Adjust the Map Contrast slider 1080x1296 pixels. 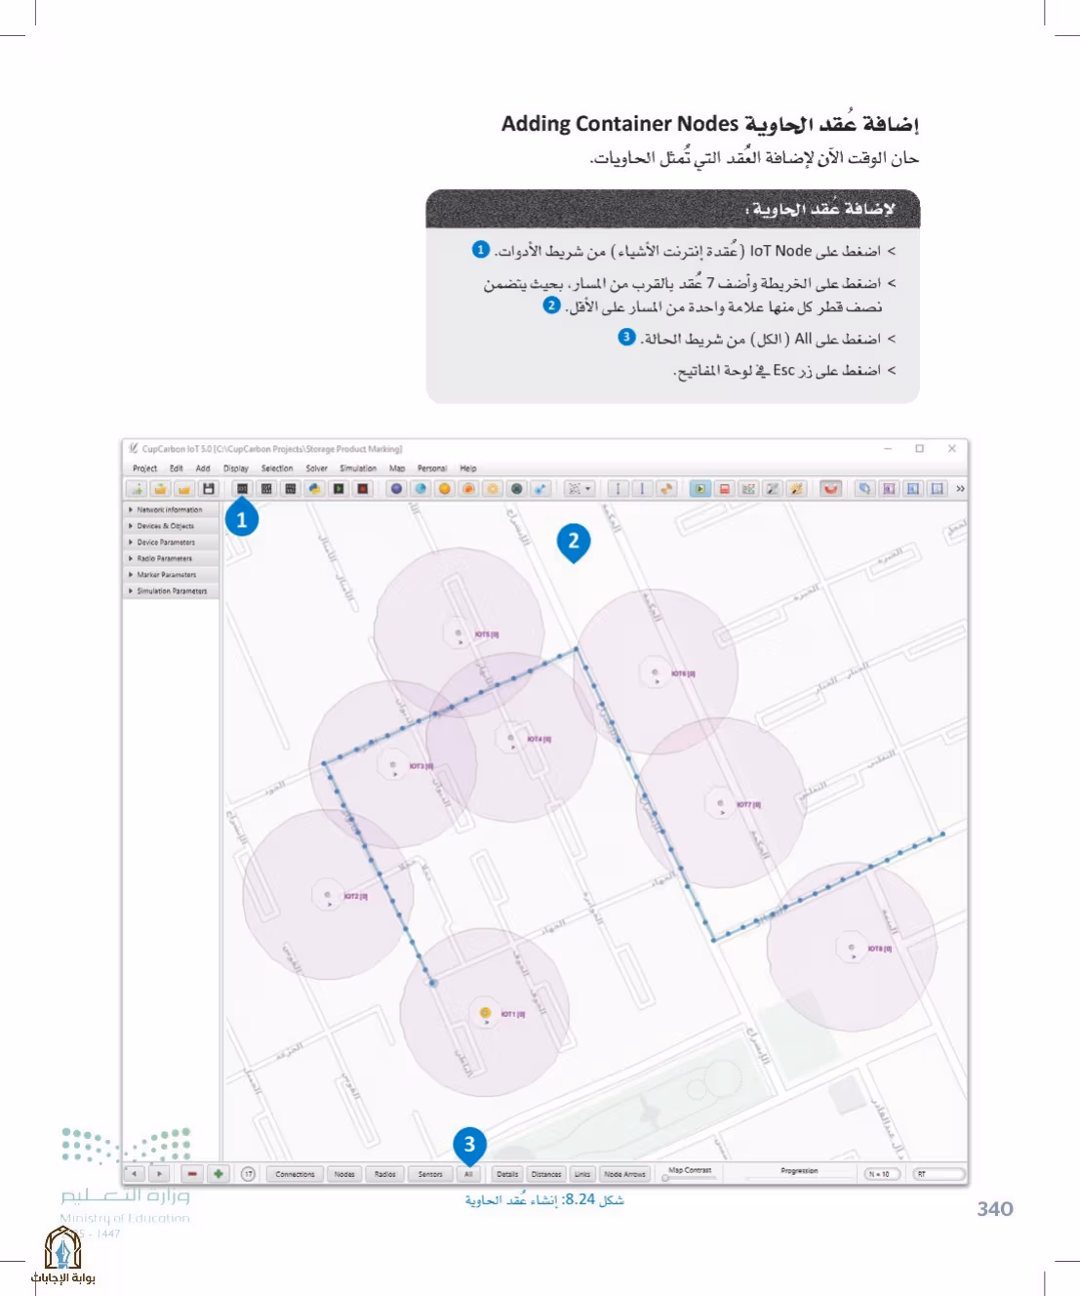(690, 1178)
